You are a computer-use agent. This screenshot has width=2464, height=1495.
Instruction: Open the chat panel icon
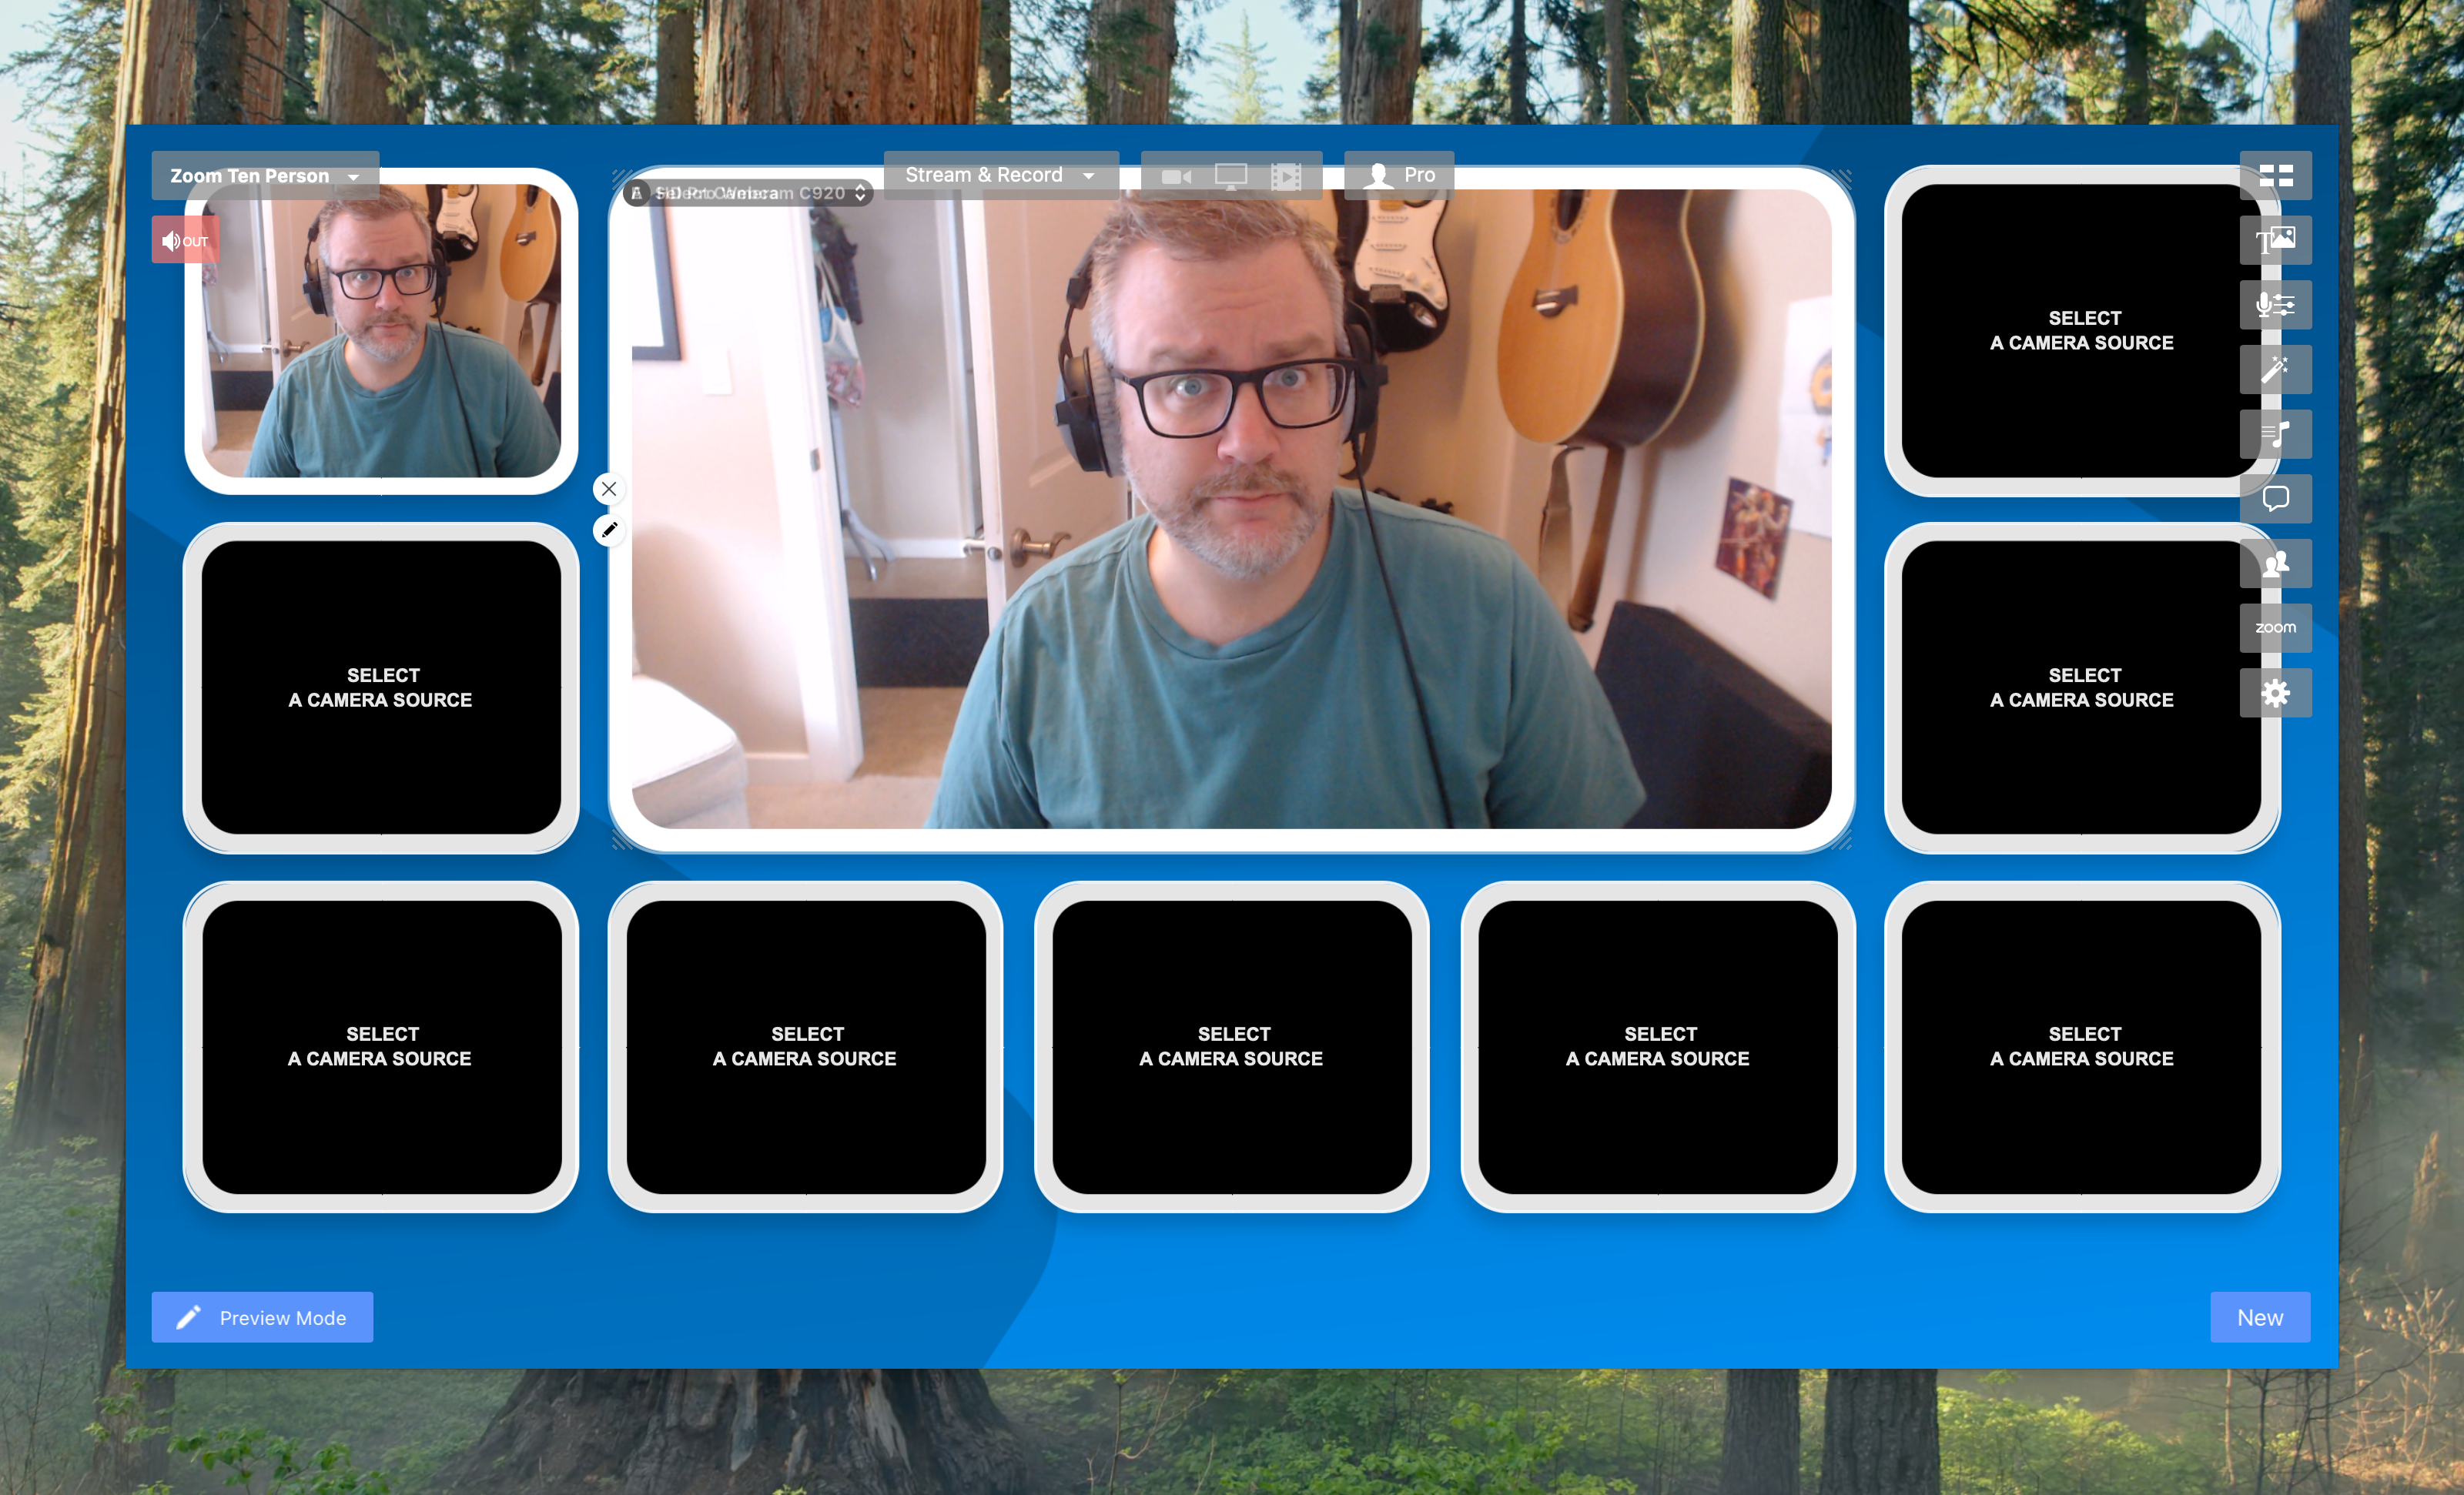click(x=2274, y=498)
